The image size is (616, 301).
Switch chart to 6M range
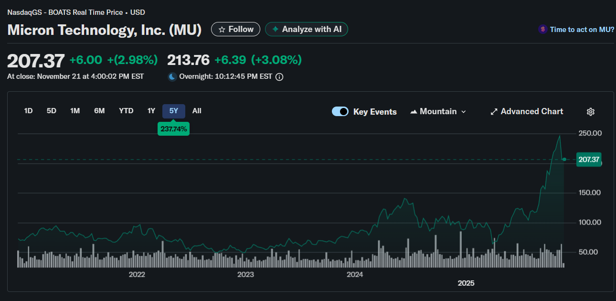pyautogui.click(x=99, y=111)
